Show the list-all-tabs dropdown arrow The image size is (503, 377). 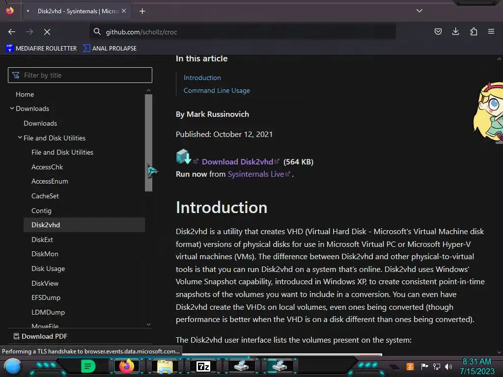click(x=419, y=11)
